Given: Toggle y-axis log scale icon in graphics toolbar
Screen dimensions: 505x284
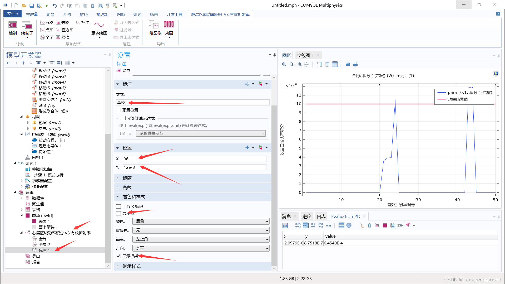Looking at the screenshot, I should (327, 64).
